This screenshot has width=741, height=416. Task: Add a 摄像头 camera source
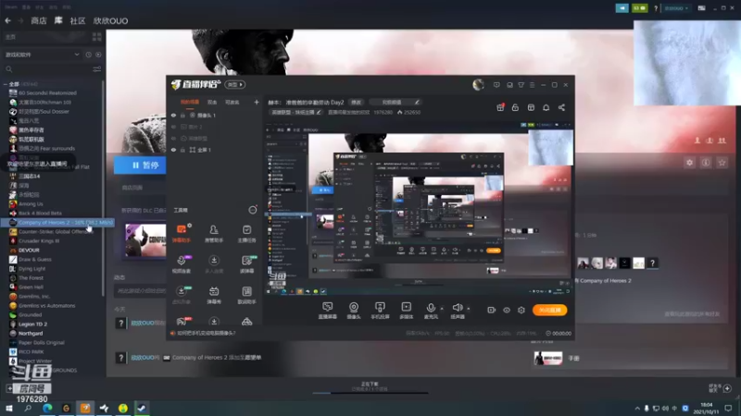354,311
